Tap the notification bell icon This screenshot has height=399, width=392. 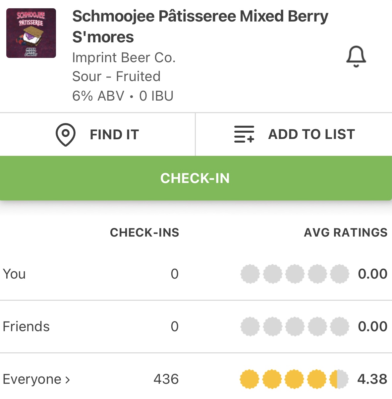click(356, 57)
